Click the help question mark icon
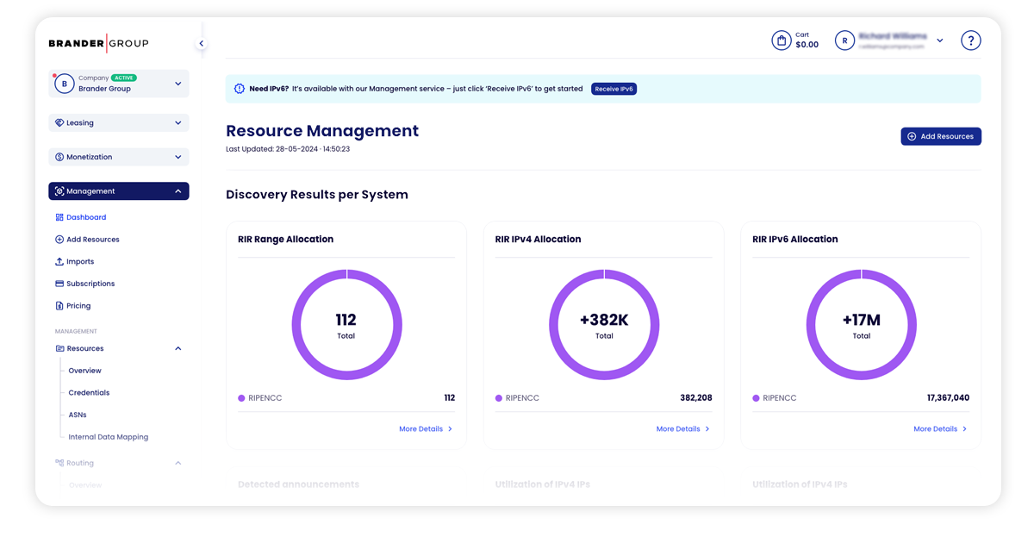 pyautogui.click(x=970, y=40)
